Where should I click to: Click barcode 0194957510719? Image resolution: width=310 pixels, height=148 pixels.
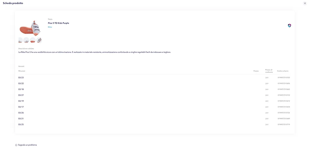tap(284, 125)
